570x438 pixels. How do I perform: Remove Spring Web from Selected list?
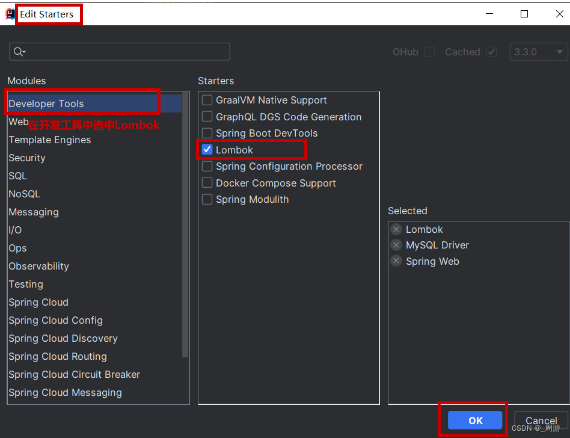(396, 261)
